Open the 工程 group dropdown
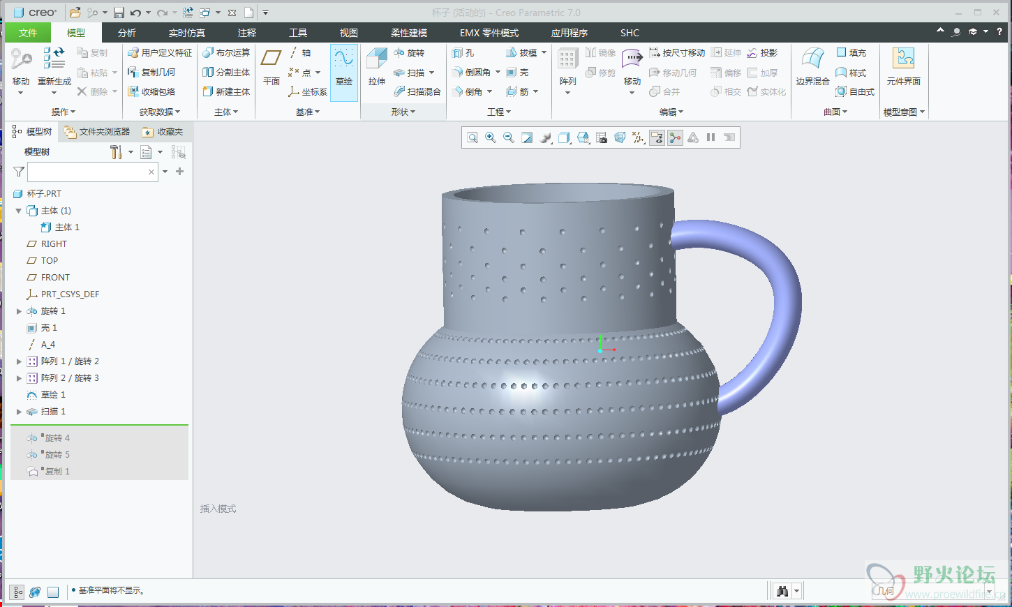 [x=499, y=112]
